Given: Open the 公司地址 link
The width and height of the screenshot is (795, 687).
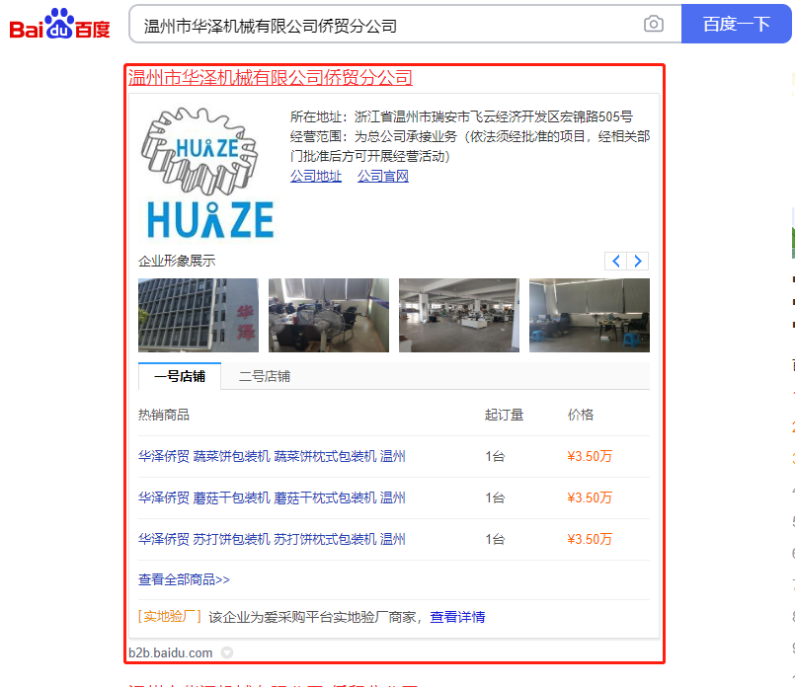Looking at the screenshot, I should [316, 176].
